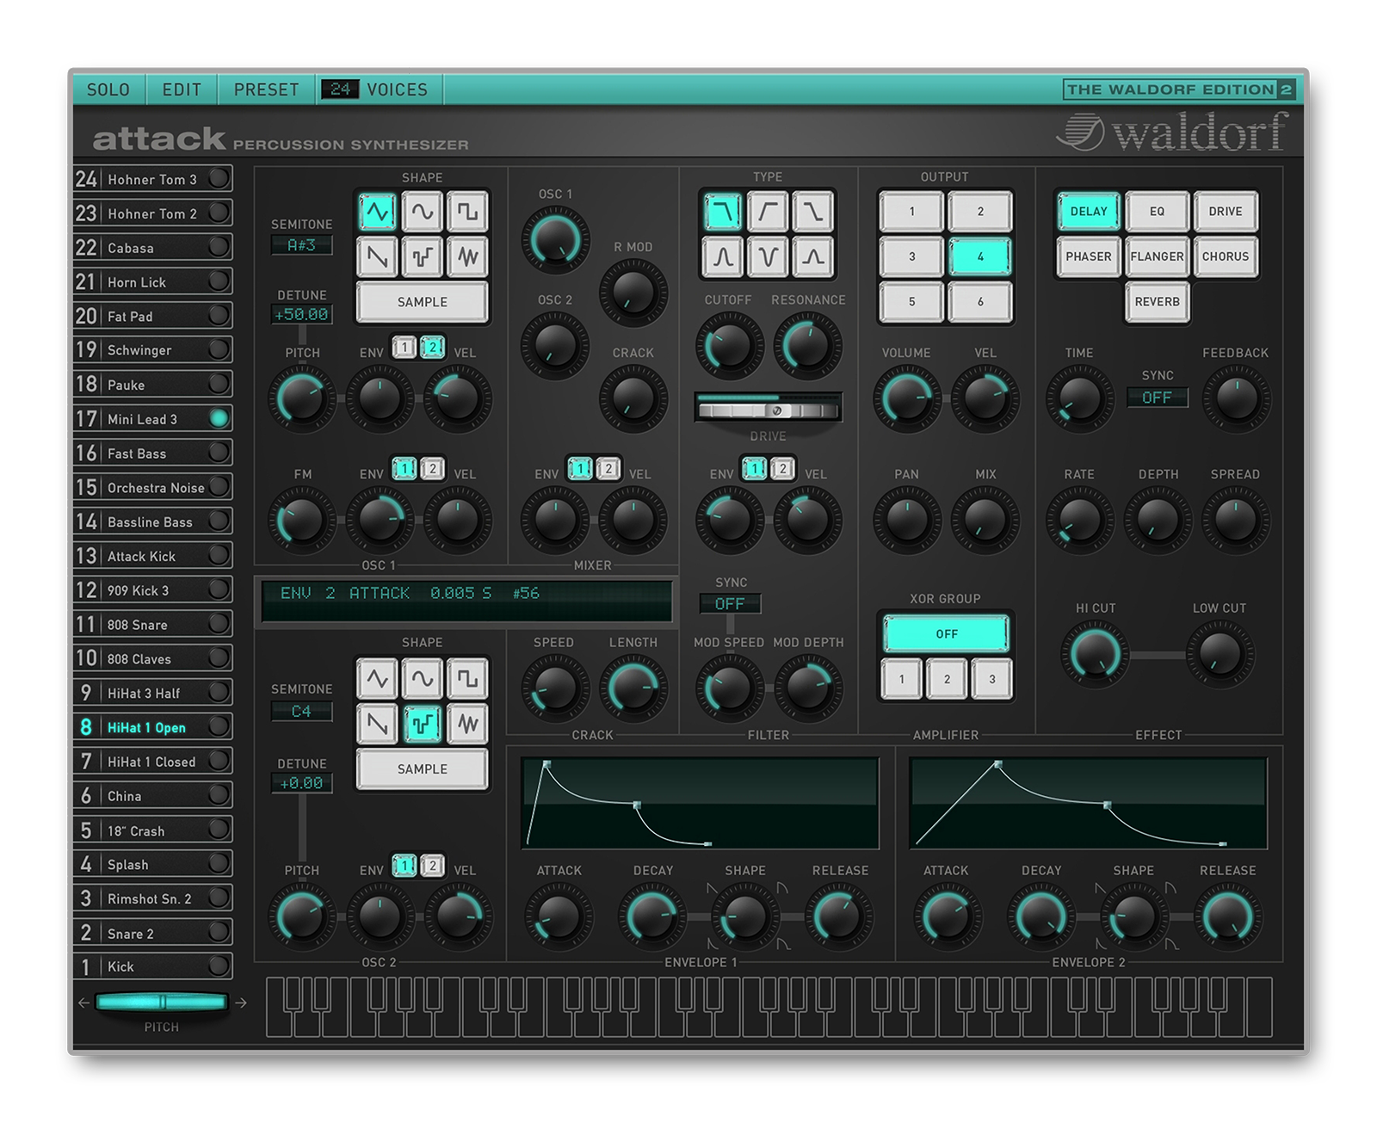This screenshot has width=1377, height=1123.
Task: Select OSC 2 noise wave shape
Action: [467, 724]
